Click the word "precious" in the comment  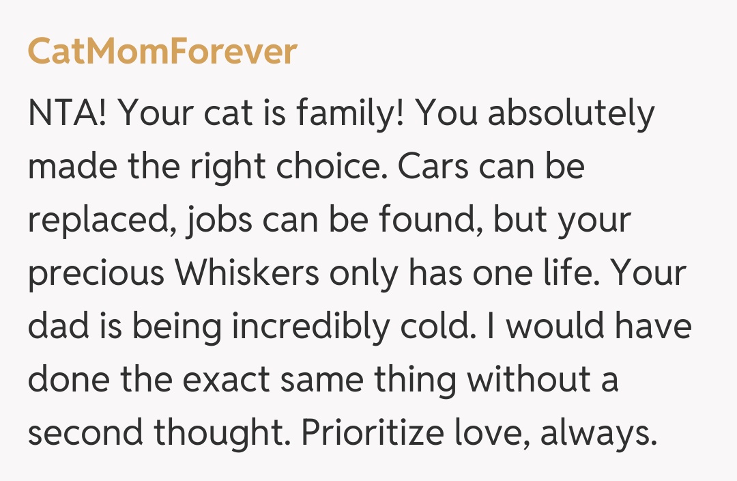coord(96,273)
